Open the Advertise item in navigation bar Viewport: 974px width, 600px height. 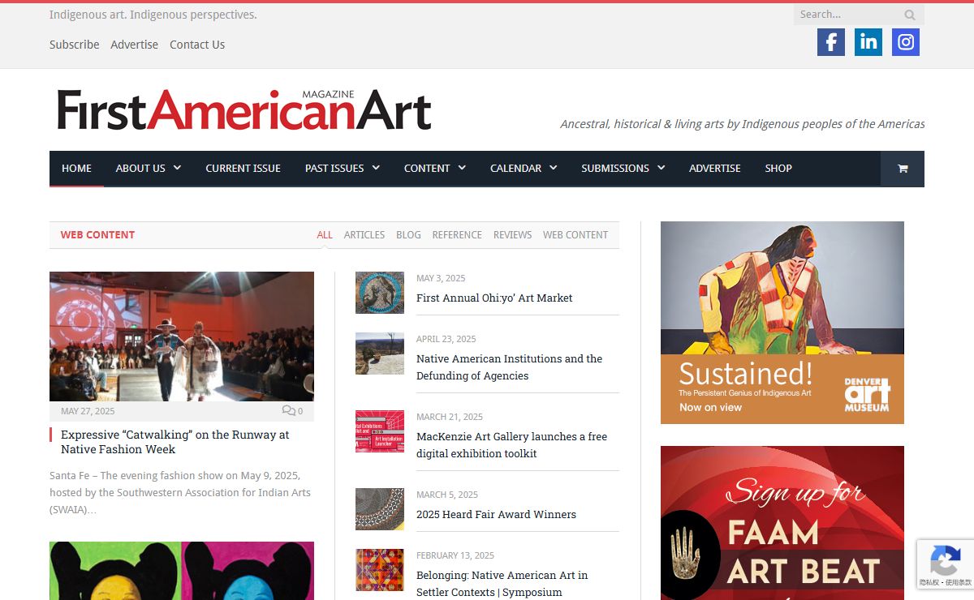[x=714, y=168]
